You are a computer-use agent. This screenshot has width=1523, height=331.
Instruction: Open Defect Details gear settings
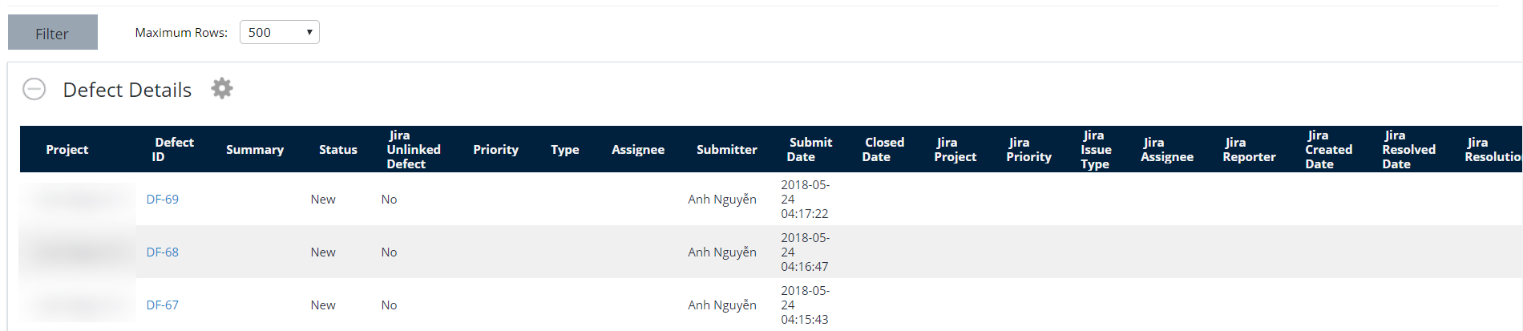[x=222, y=88]
